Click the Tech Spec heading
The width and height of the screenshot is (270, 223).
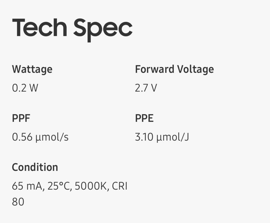tap(72, 28)
